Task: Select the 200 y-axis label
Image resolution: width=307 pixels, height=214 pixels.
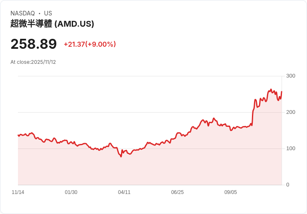Action: click(291, 112)
